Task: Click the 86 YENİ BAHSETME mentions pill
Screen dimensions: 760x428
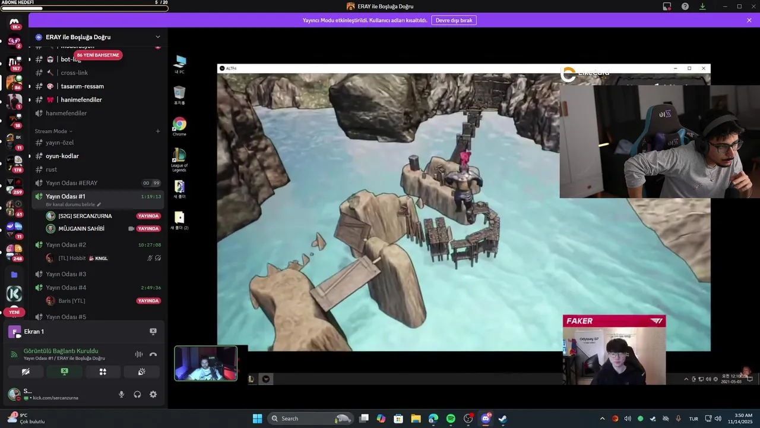Action: pyautogui.click(x=98, y=55)
